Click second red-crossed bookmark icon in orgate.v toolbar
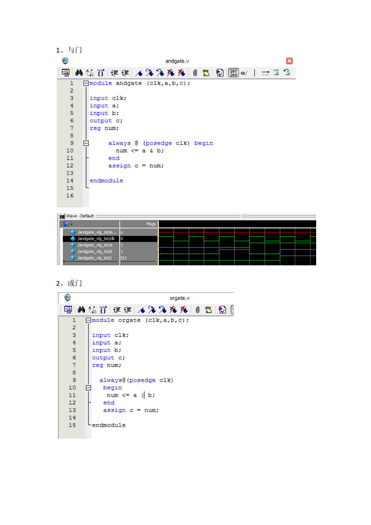The height and width of the screenshot is (525, 371). (184, 310)
